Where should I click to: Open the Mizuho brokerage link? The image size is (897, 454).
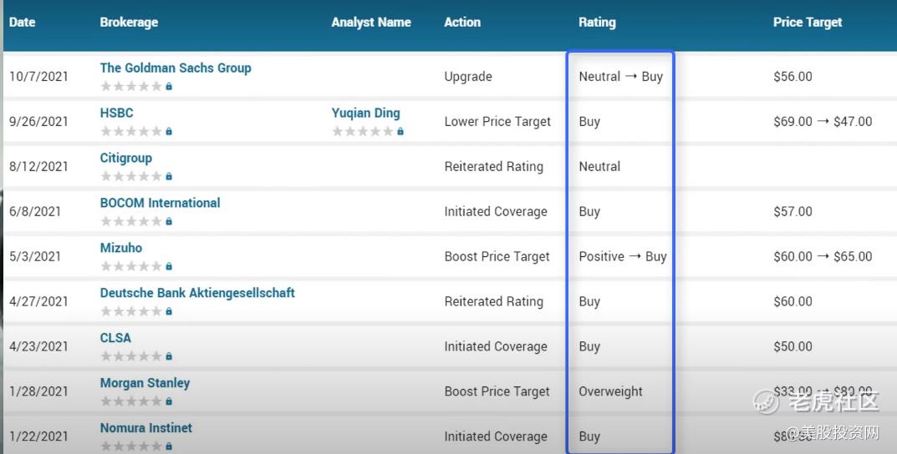(121, 248)
